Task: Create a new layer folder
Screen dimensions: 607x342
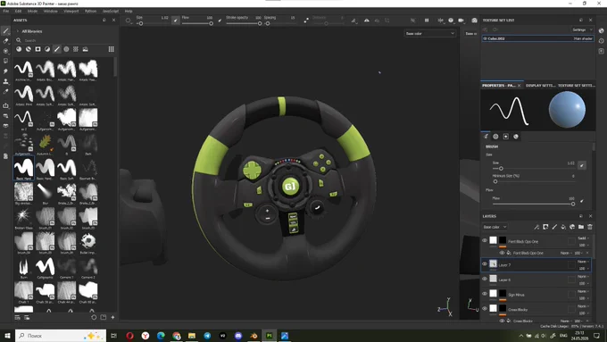Action: (581, 227)
